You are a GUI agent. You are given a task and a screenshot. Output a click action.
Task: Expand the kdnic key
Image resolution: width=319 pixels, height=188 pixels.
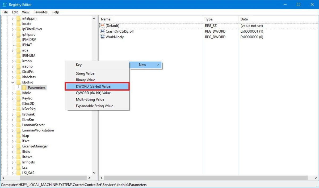pos(12,93)
